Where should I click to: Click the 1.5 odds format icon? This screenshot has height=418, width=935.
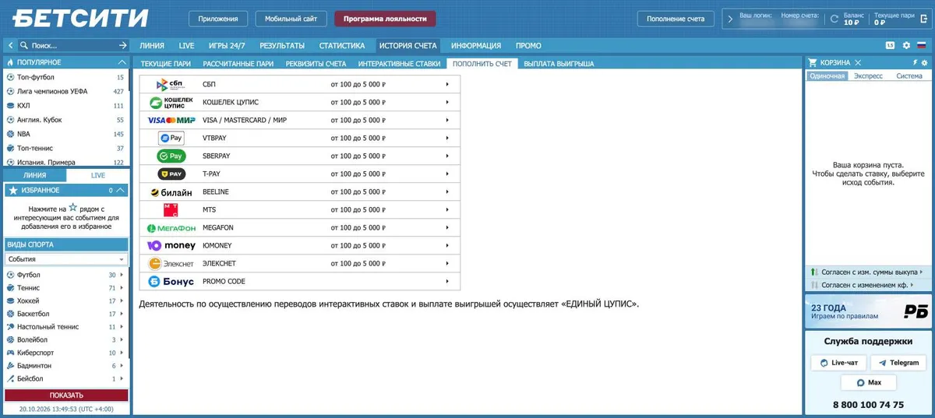pyautogui.click(x=890, y=46)
